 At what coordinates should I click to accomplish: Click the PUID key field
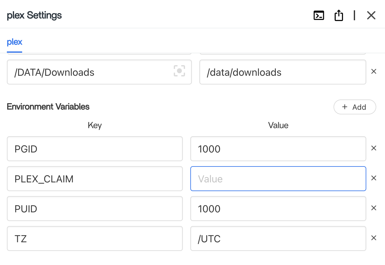[x=95, y=209]
